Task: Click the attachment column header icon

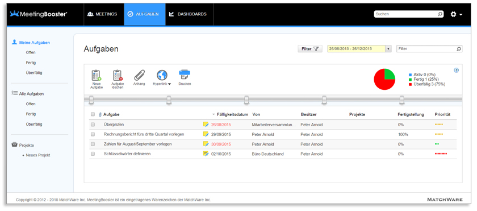Action: coord(100,115)
